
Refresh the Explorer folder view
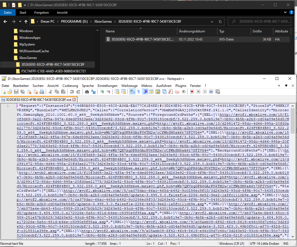220,22
